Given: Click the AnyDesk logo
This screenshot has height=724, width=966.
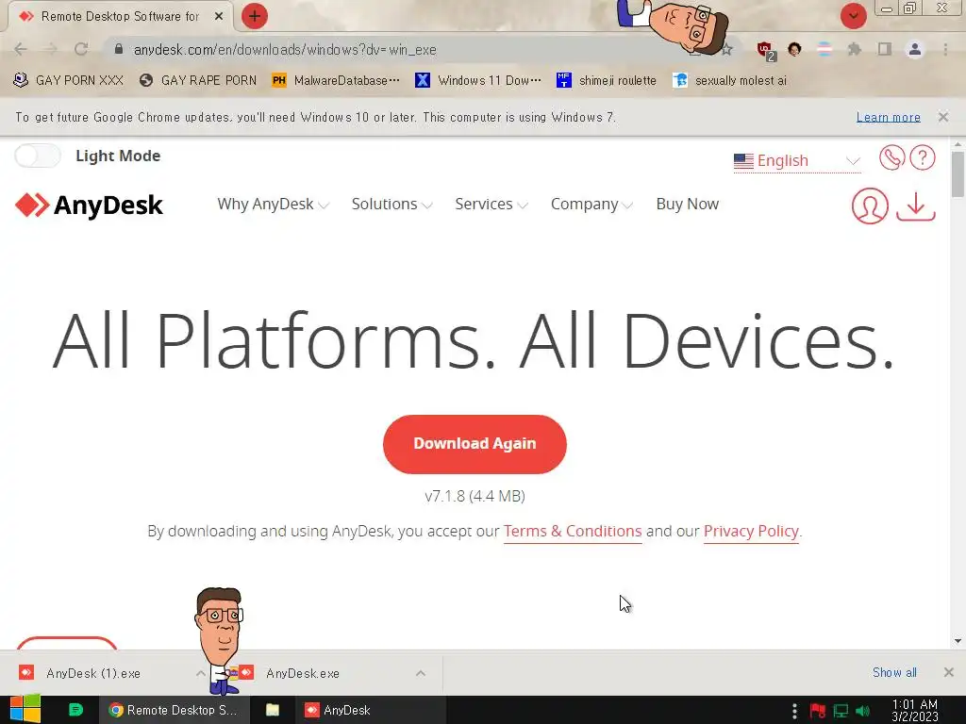Looking at the screenshot, I should [89, 205].
